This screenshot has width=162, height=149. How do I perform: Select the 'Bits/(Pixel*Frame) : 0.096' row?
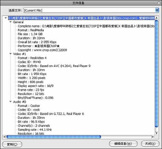coord(36,98)
